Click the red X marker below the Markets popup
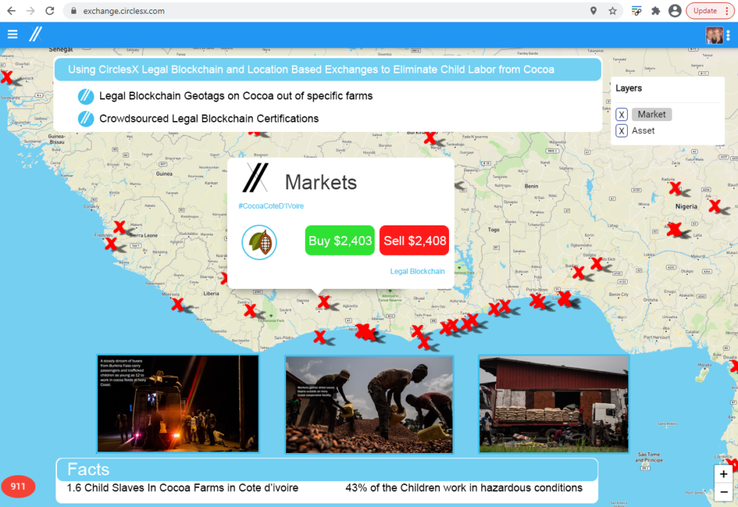The image size is (738, 507). pyautogui.click(x=324, y=302)
